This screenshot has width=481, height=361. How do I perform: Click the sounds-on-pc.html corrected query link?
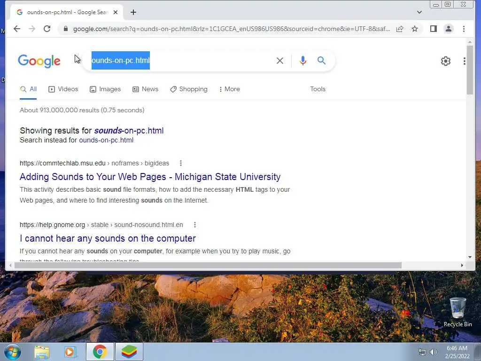click(x=129, y=131)
